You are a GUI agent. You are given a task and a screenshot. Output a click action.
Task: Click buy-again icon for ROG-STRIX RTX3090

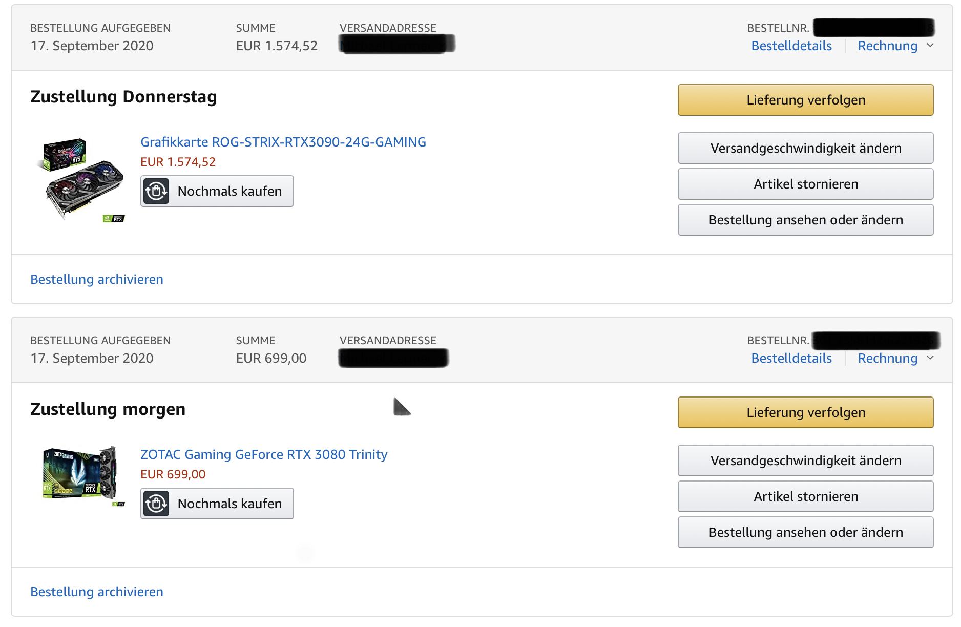point(156,191)
